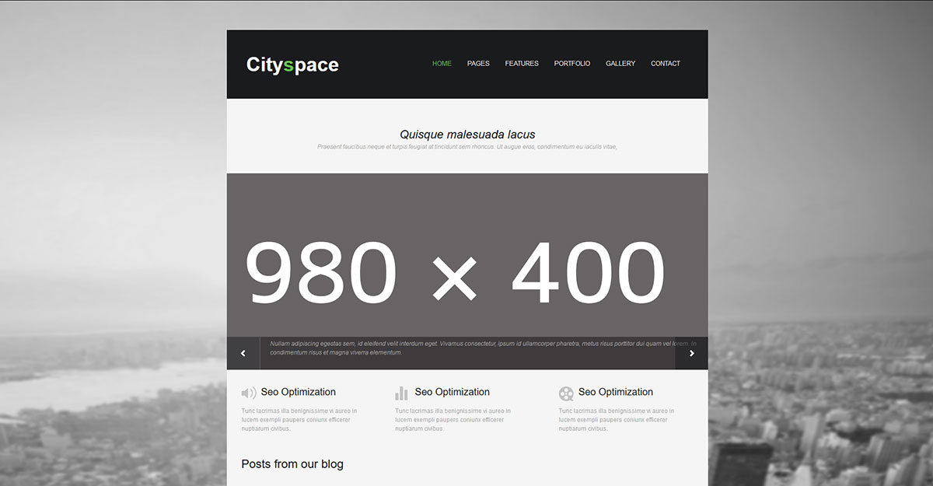Viewport: 933px width, 486px height.
Task: Show the previous slide with left arrow
Action: coord(243,353)
